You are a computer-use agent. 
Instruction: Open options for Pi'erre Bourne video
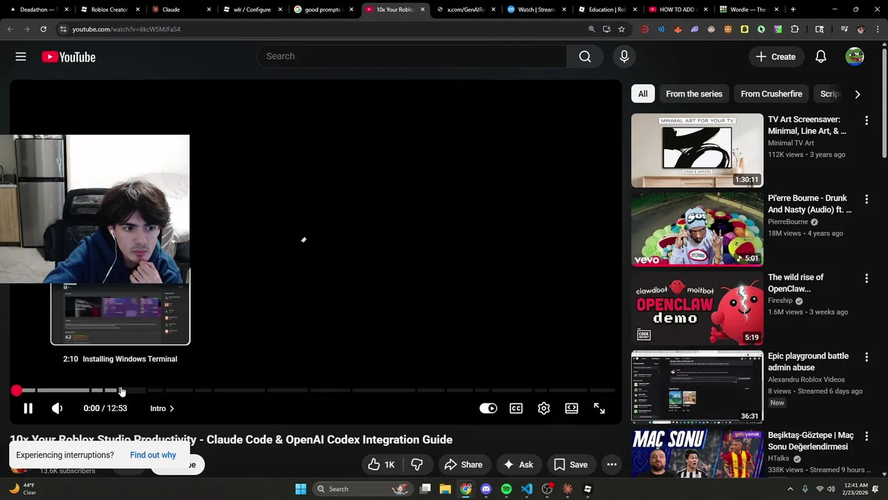(x=866, y=199)
